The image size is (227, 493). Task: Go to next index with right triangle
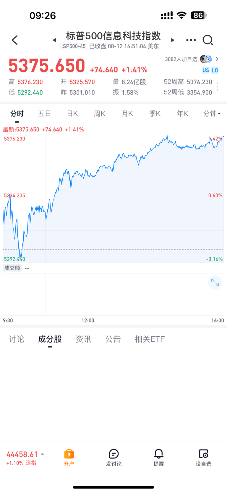[173, 40]
